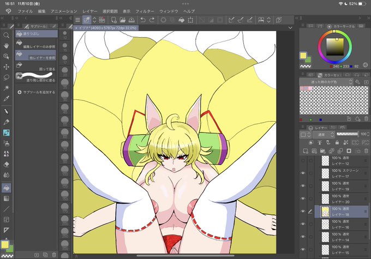This screenshot has width=371, height=259.
Task: Collapse the left tool palette dock arrows
Action: point(2,18)
